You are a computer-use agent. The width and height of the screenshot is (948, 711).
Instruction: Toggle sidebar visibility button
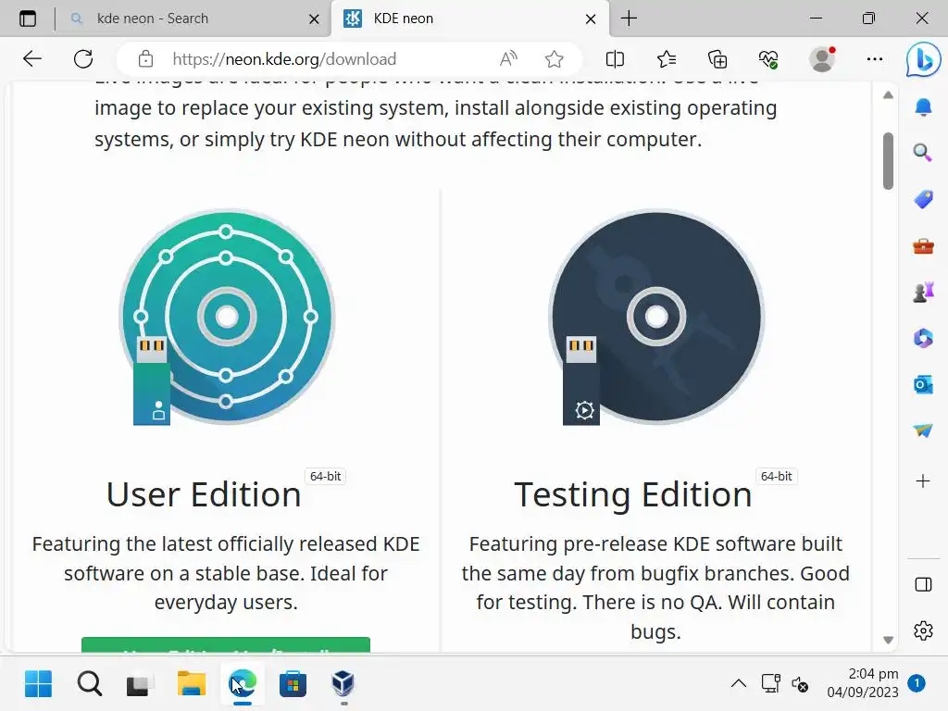coord(923,584)
